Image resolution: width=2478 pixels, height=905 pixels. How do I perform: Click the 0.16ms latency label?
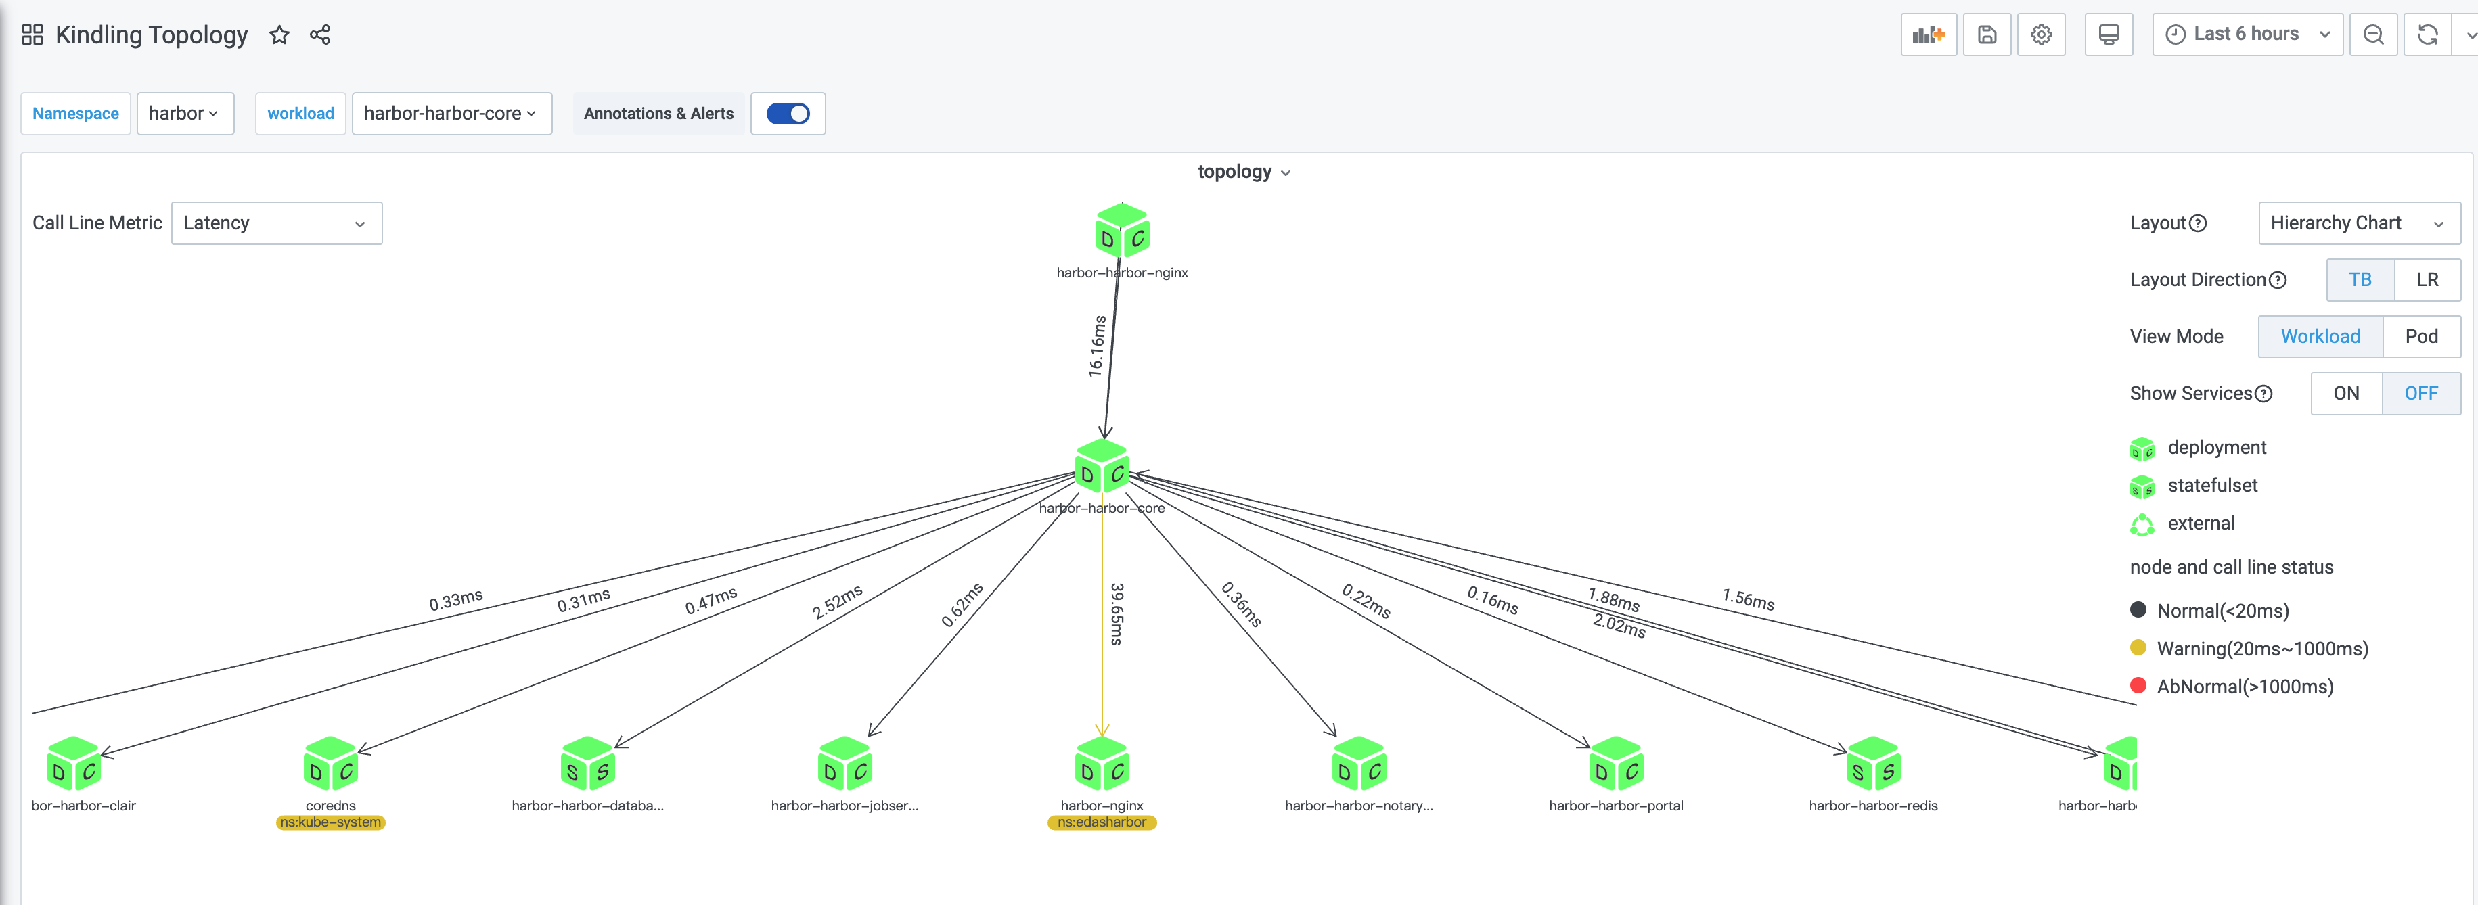click(1493, 600)
